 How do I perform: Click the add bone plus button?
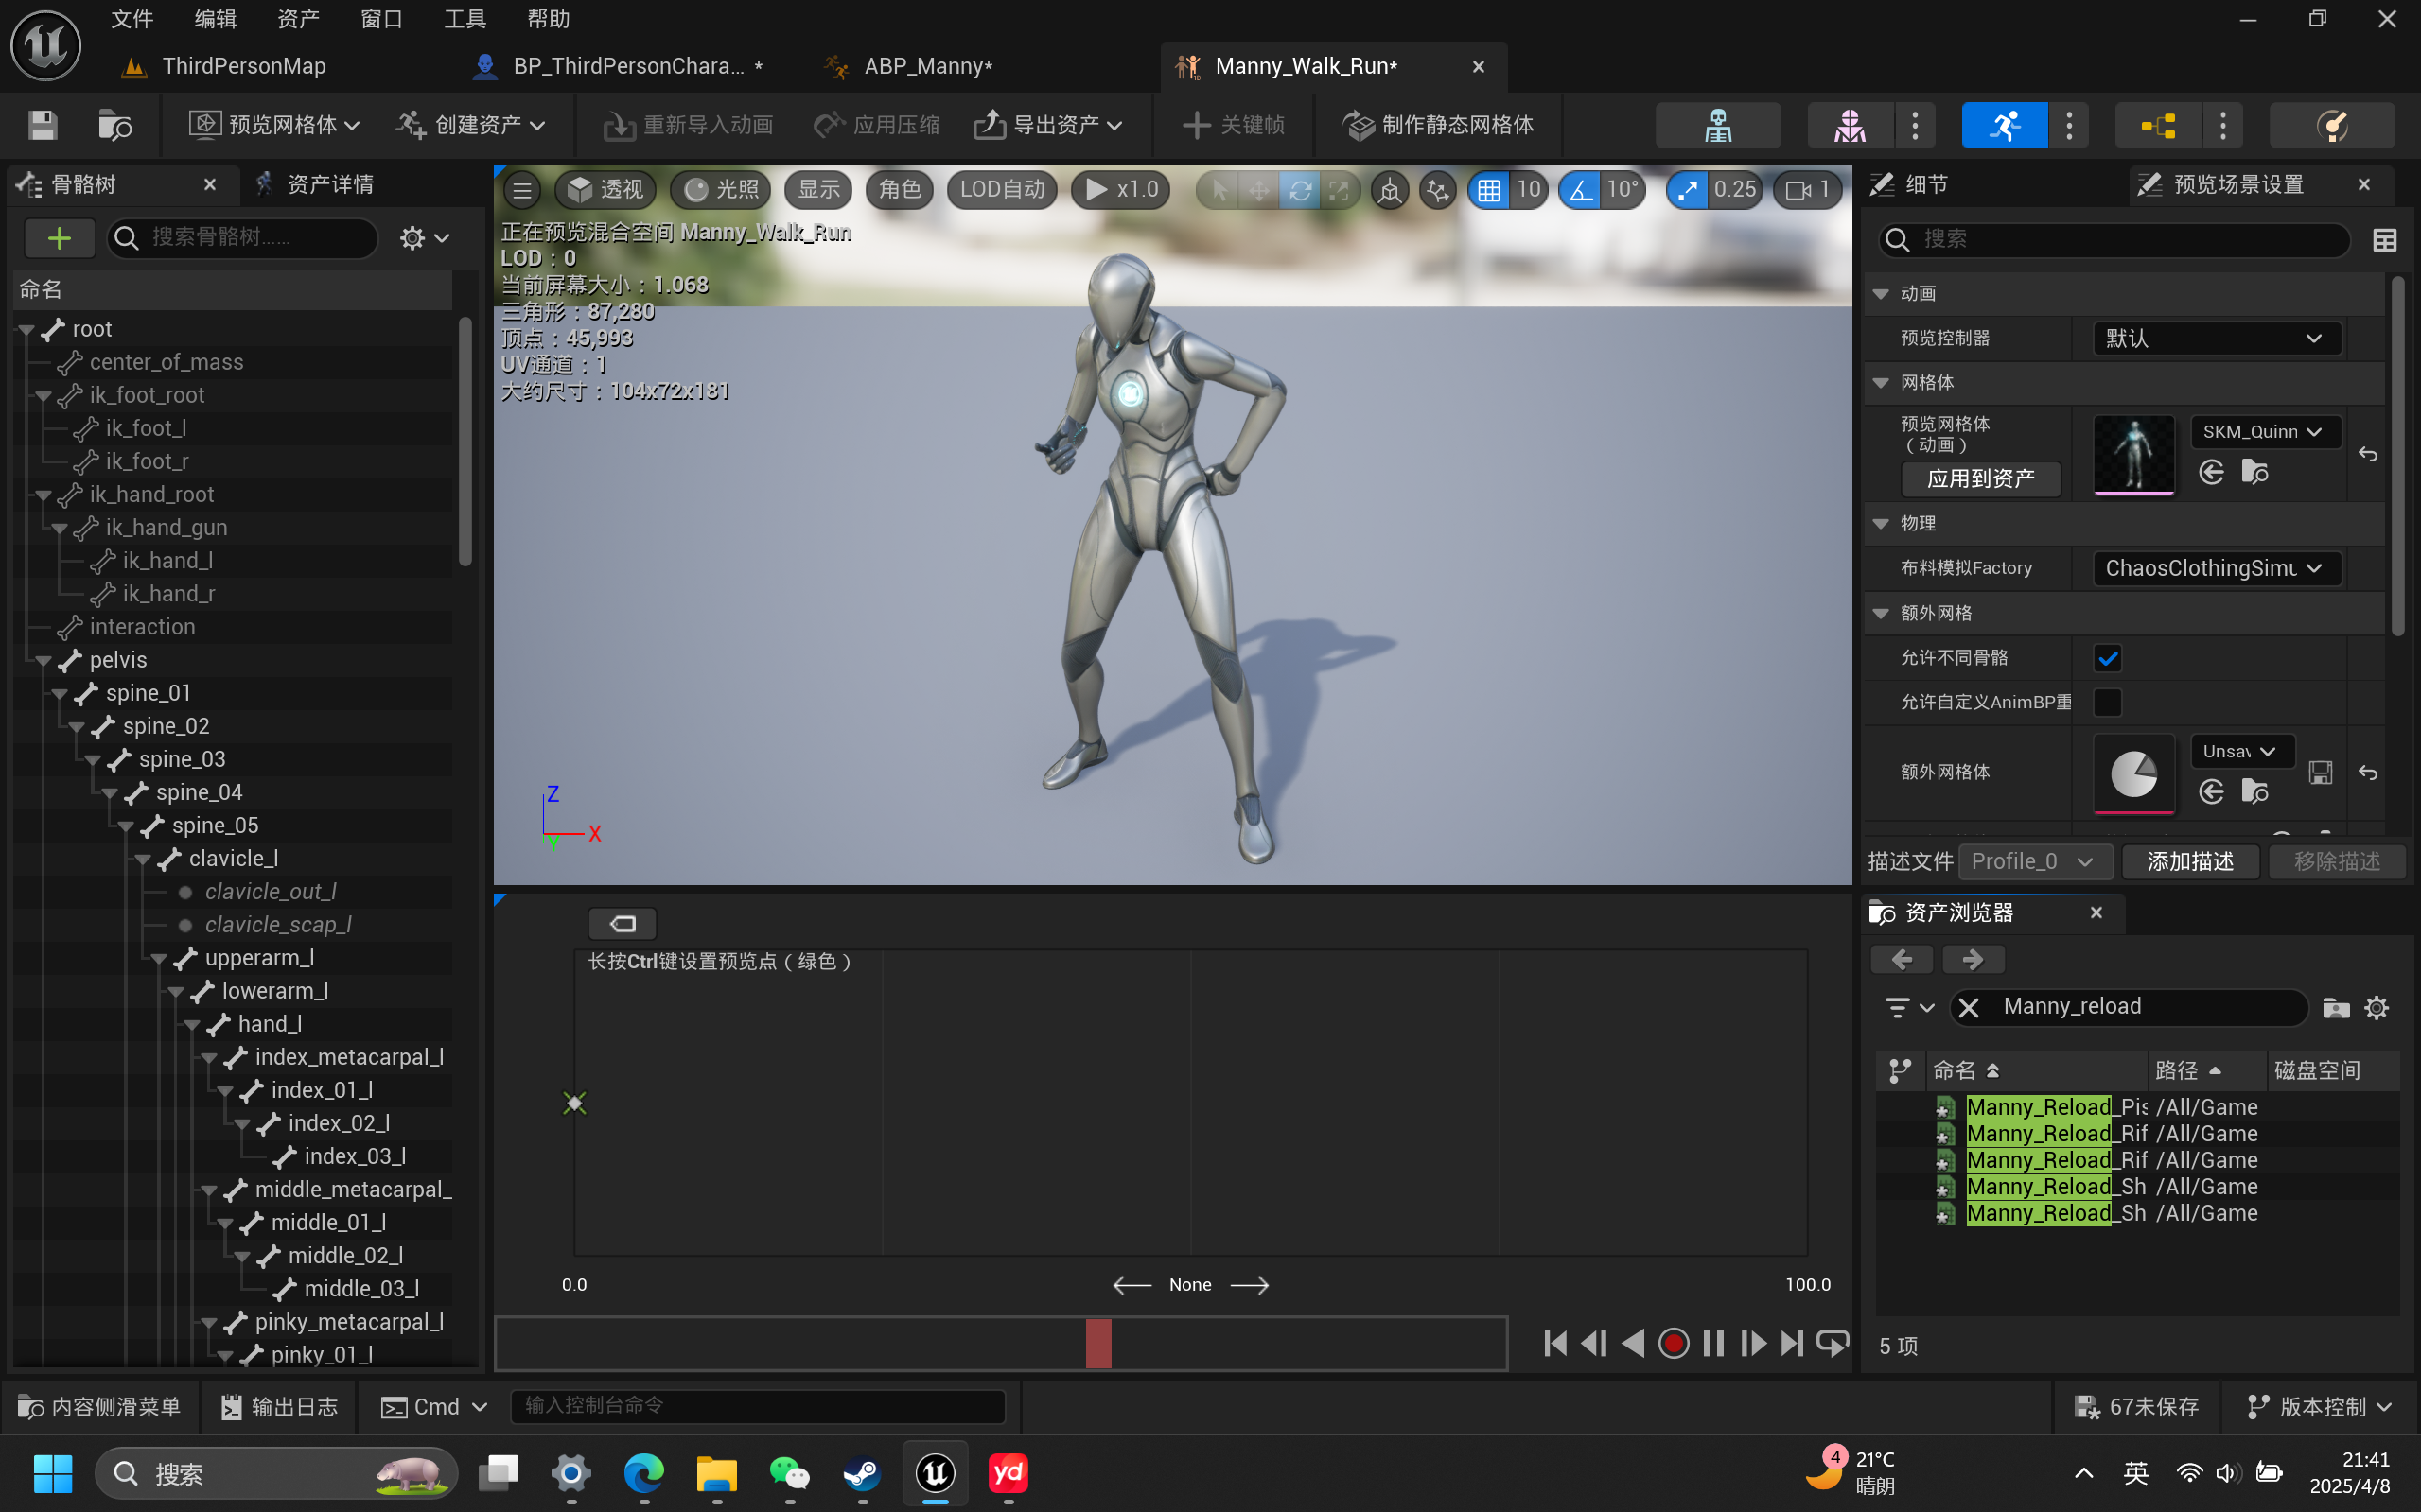[x=59, y=238]
